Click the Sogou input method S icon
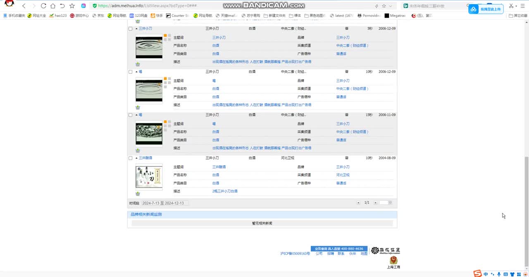This screenshot has height=277, width=529. pos(477,273)
